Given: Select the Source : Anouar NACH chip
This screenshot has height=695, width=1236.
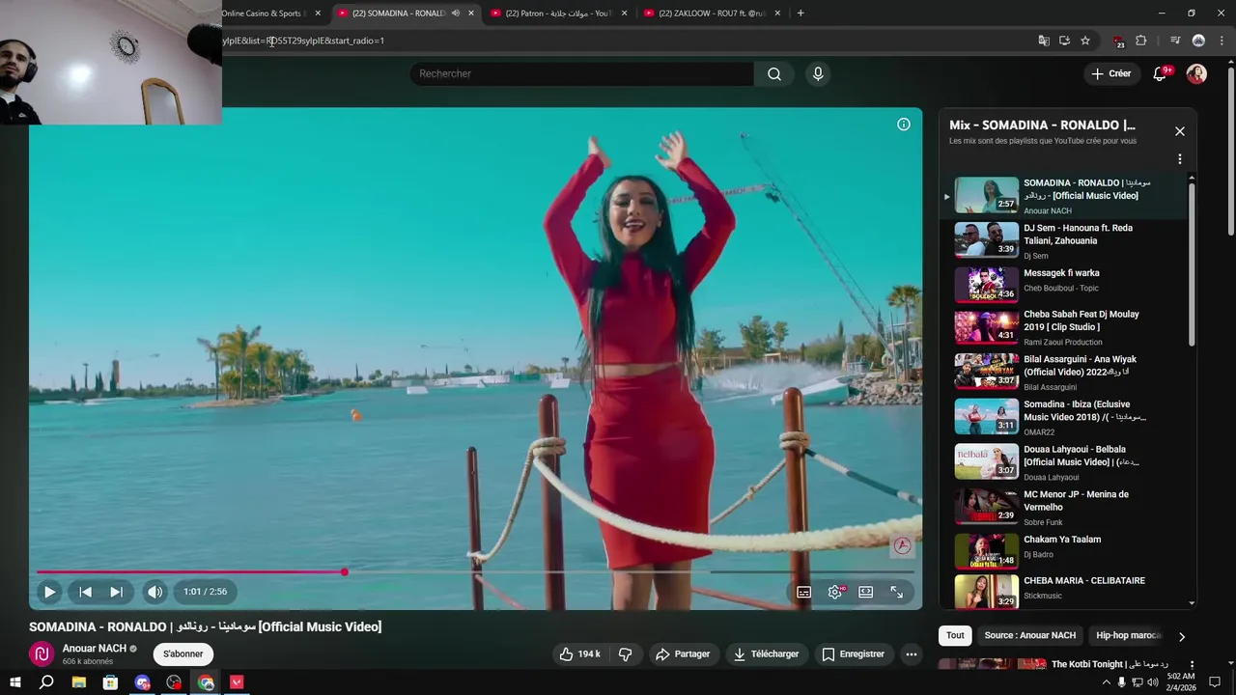Looking at the screenshot, I should [x=1029, y=635].
